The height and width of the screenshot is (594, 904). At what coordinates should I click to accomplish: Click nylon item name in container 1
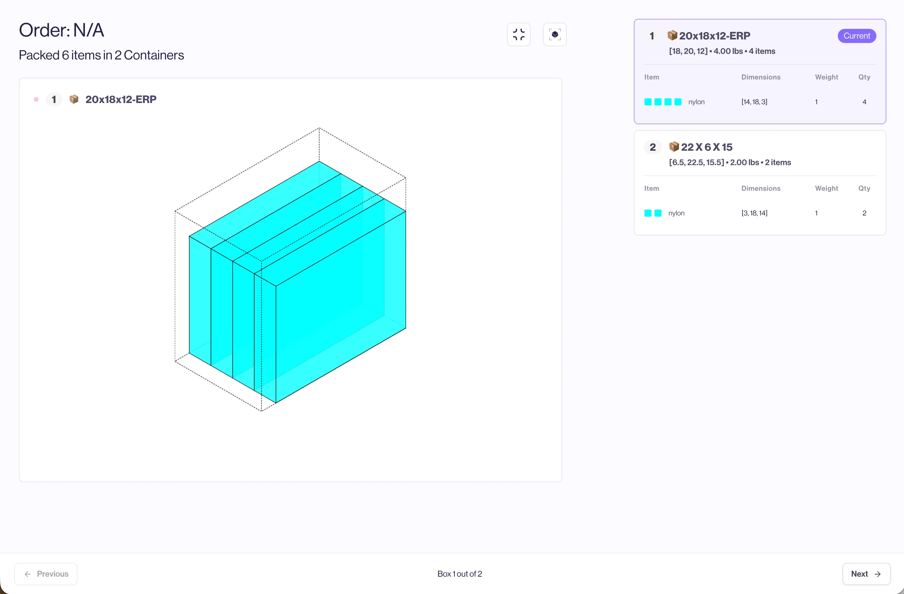tap(696, 102)
